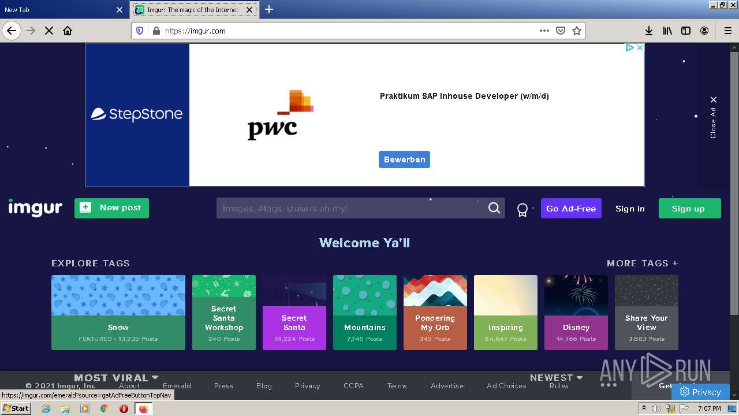
Task: Click the CCPA footer link
Action: [353, 385]
